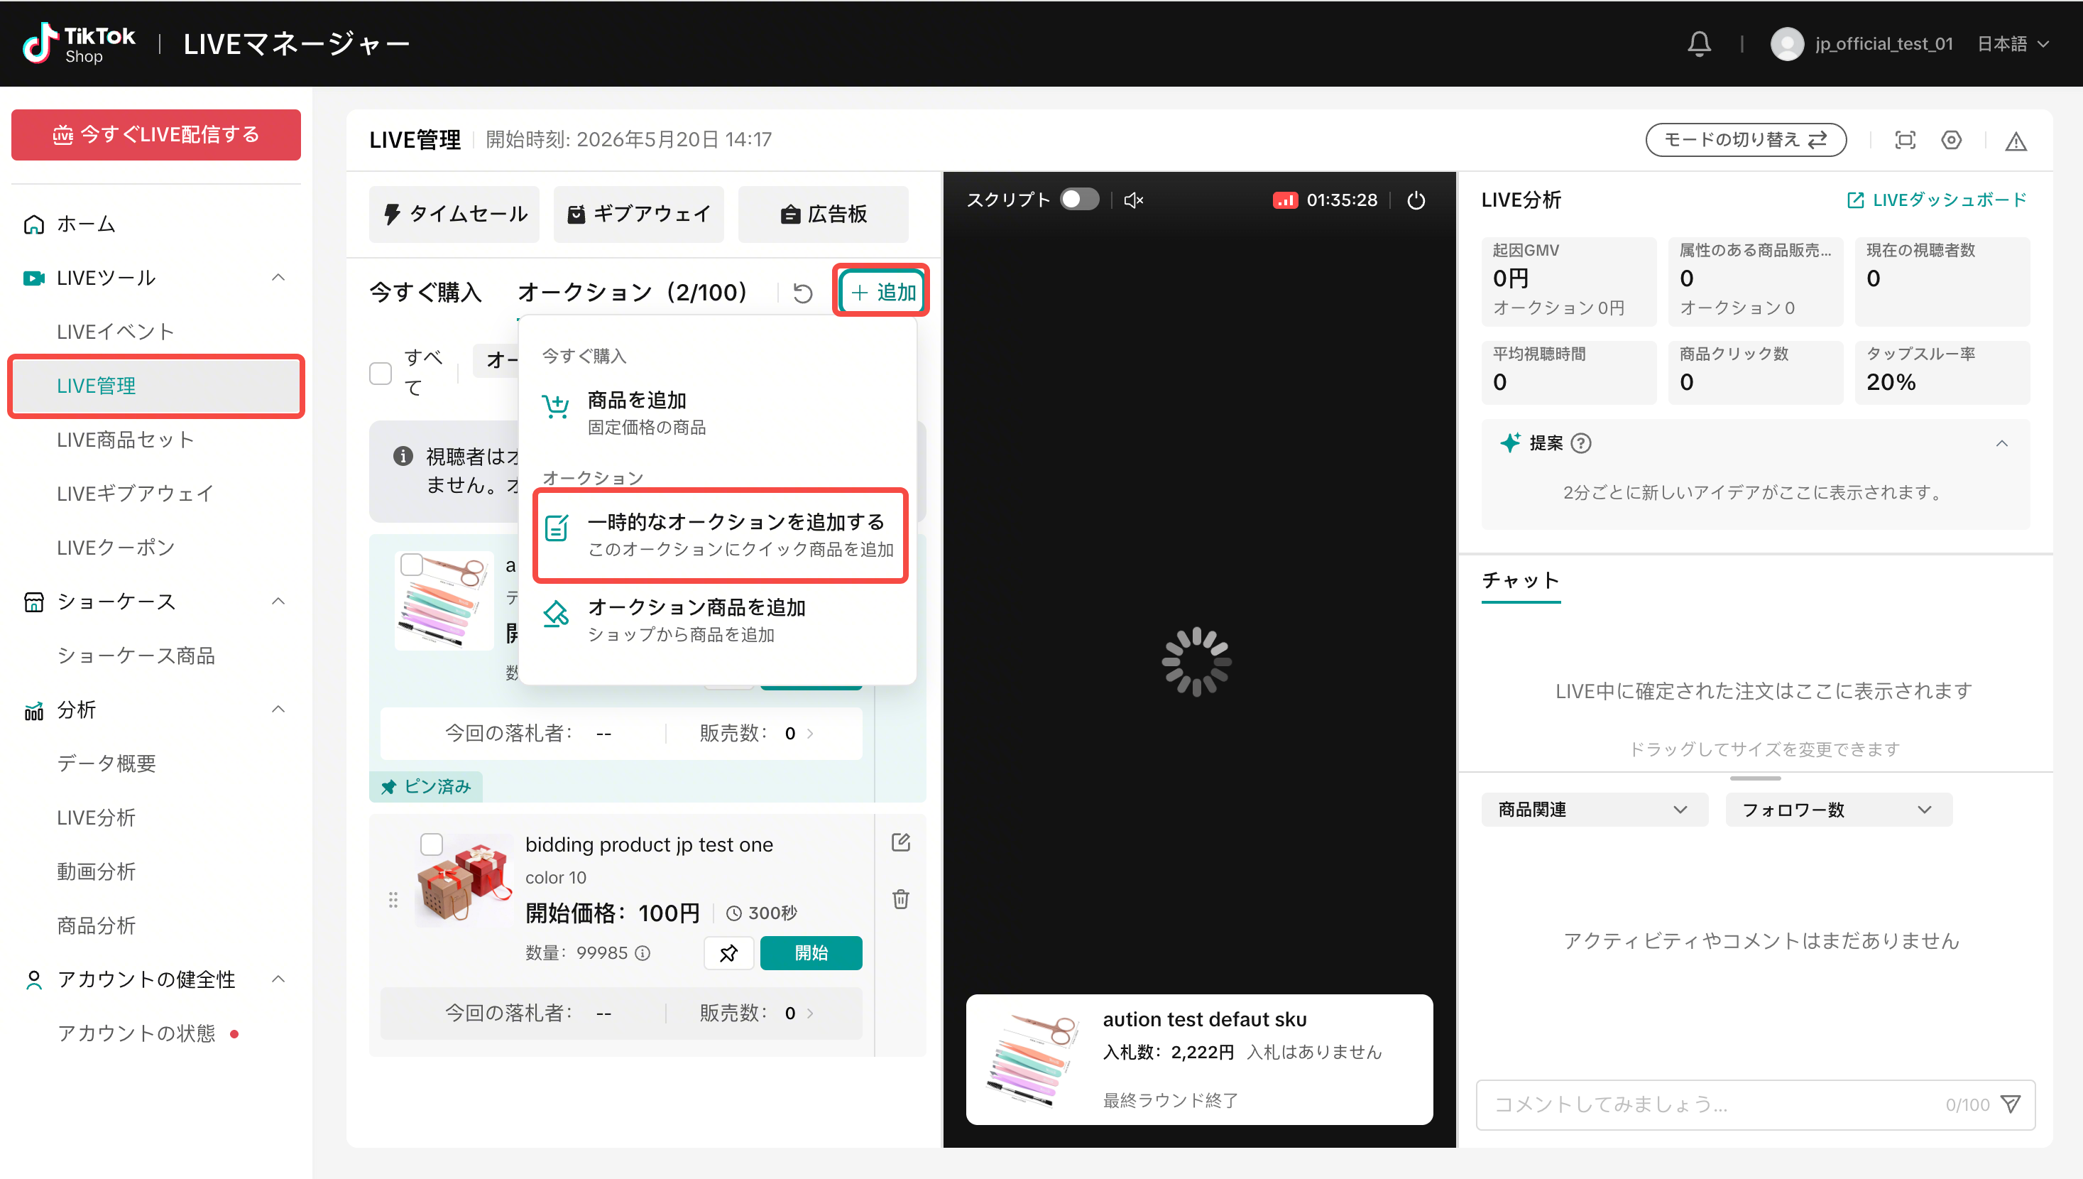The width and height of the screenshot is (2083, 1179).
Task: Select オークション商品を追加 menu item
Action: point(717,620)
